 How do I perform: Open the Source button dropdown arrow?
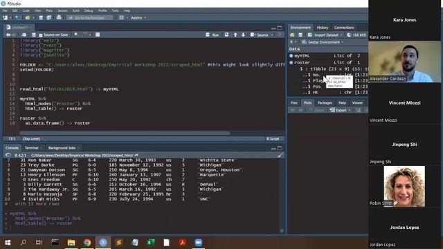pyautogui.click(x=272, y=35)
